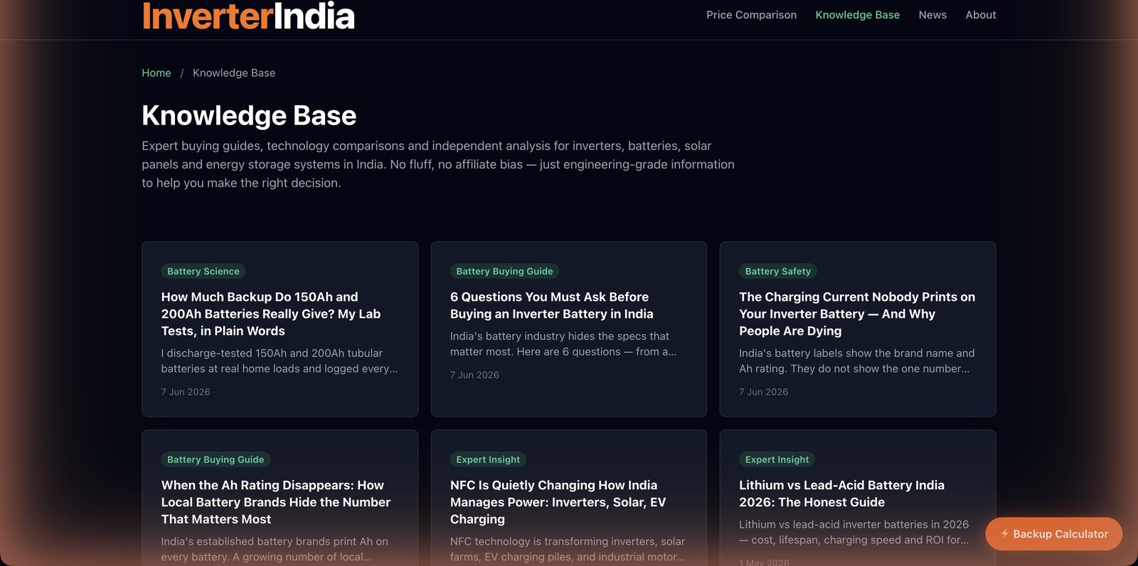Click Battery Buying Guide tag on Ah Rating card
The image size is (1138, 566).
coord(216,459)
